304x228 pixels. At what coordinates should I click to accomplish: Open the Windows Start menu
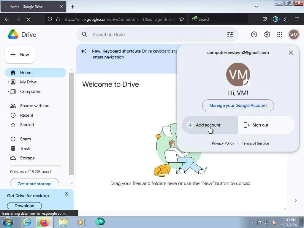pos(8,222)
